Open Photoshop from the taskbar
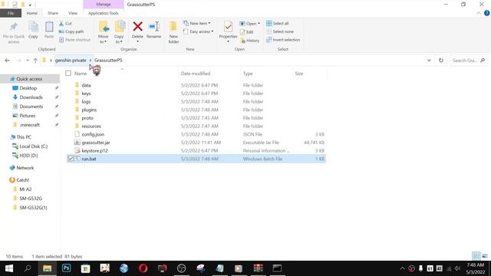Screen dimensions: 491x276 click(x=67, y=268)
